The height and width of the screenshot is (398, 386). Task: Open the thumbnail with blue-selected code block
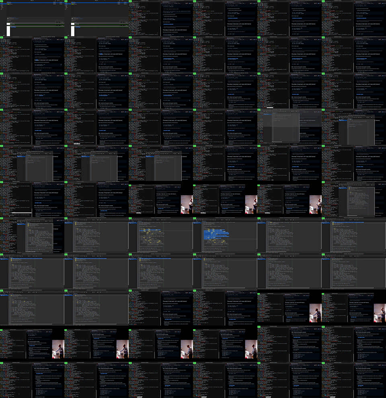coord(225,235)
